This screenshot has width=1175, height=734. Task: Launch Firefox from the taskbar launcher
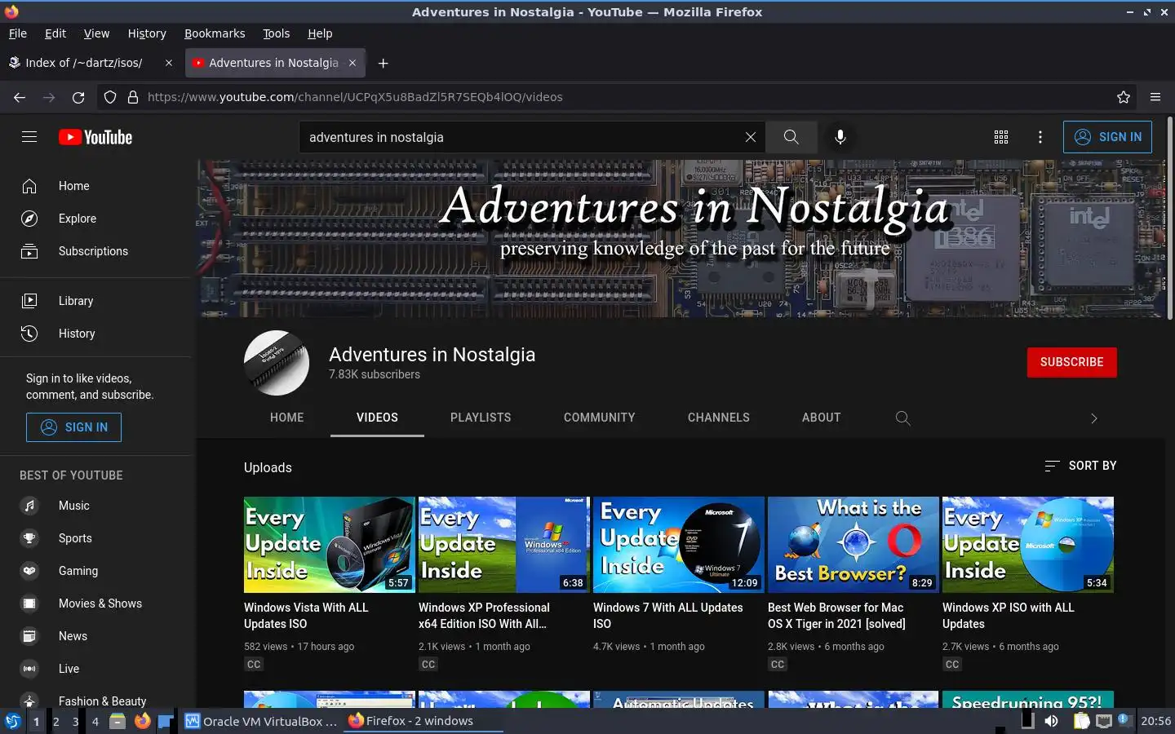[143, 721]
